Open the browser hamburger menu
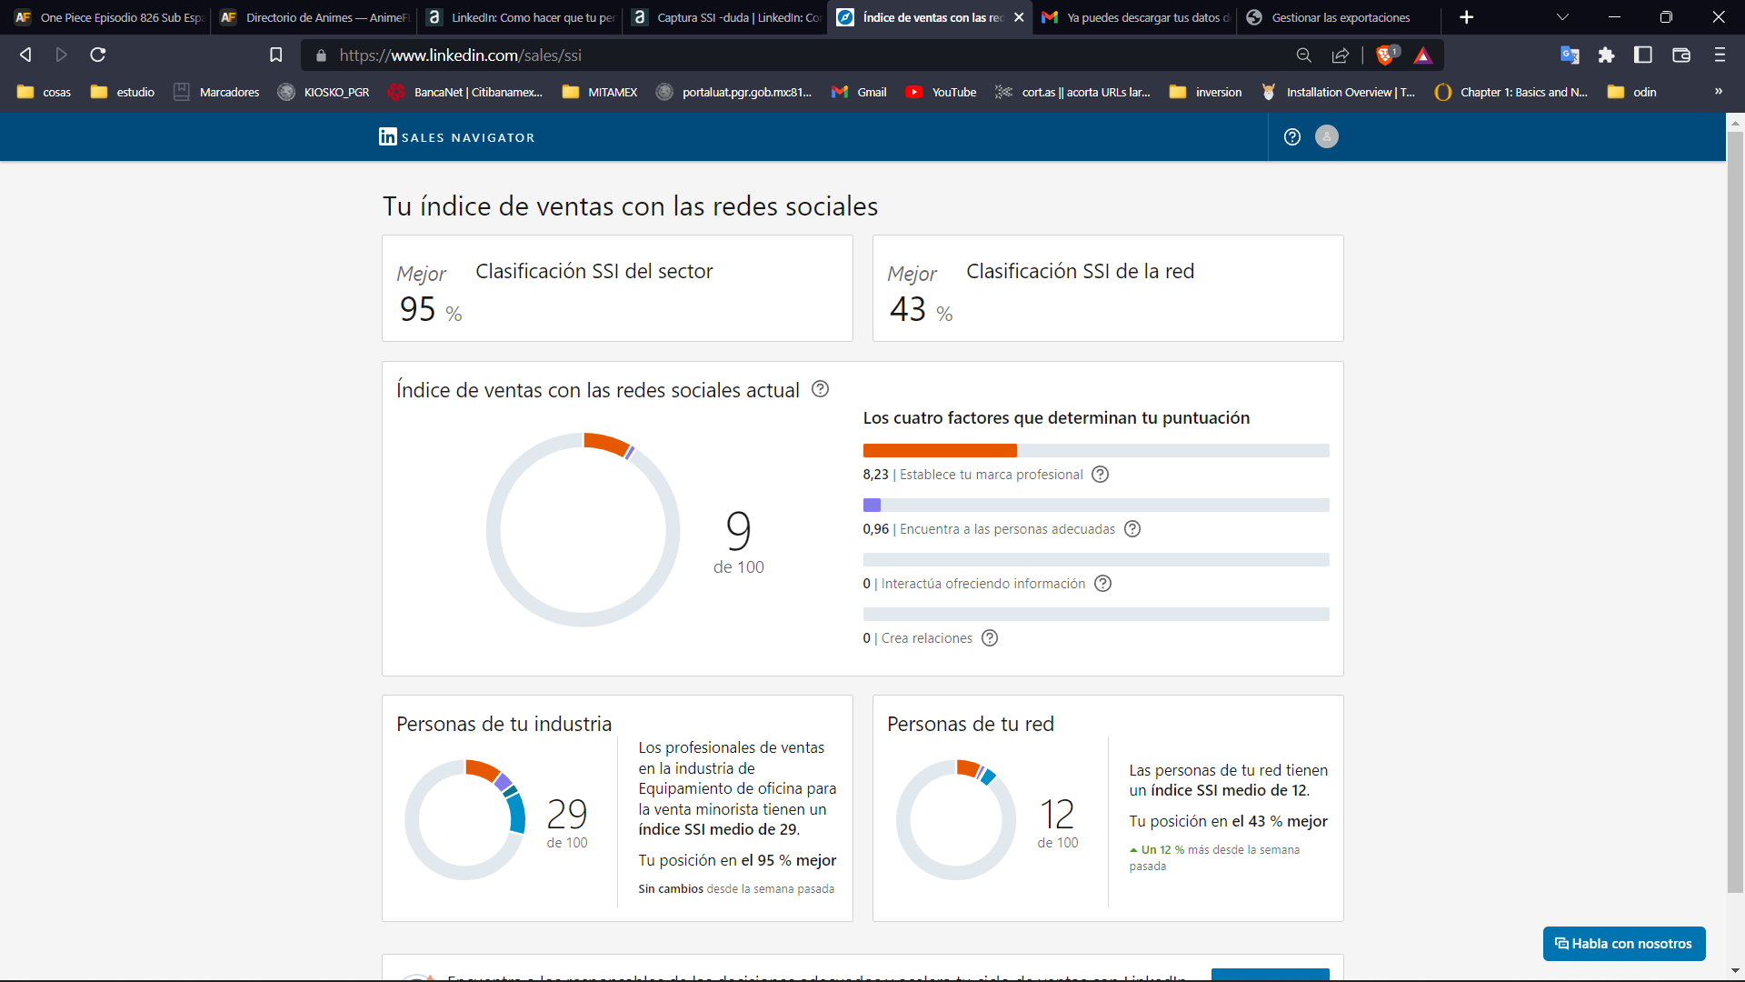This screenshot has width=1745, height=982. [x=1720, y=55]
